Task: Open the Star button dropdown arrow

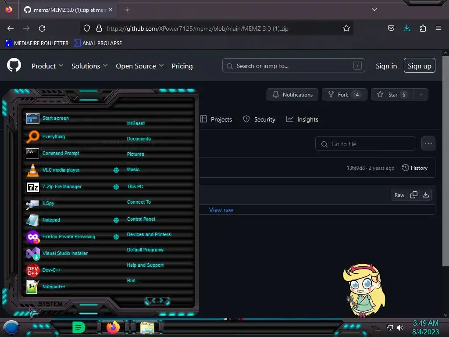Action: 421,95
